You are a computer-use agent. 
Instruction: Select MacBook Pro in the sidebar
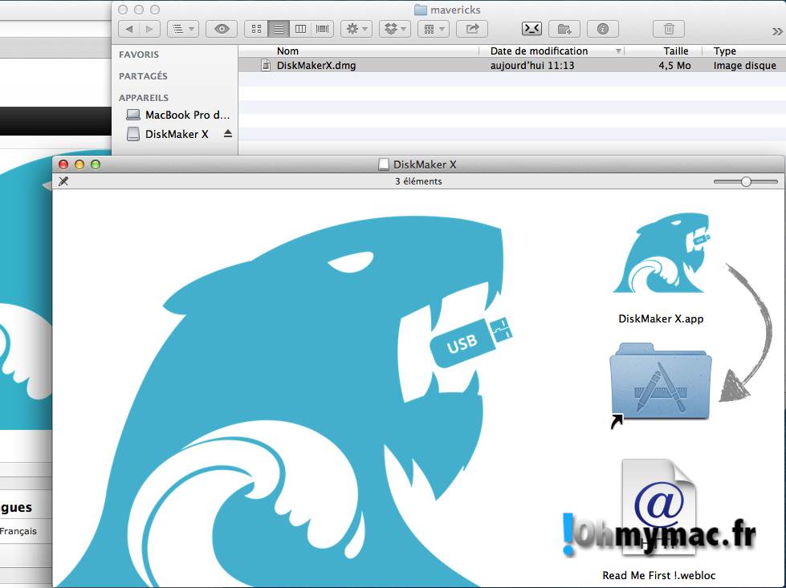pyautogui.click(x=186, y=115)
